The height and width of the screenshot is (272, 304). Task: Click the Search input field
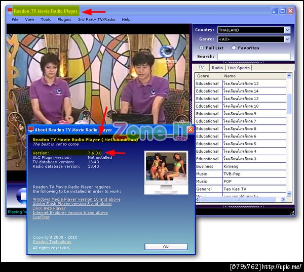(x=254, y=57)
